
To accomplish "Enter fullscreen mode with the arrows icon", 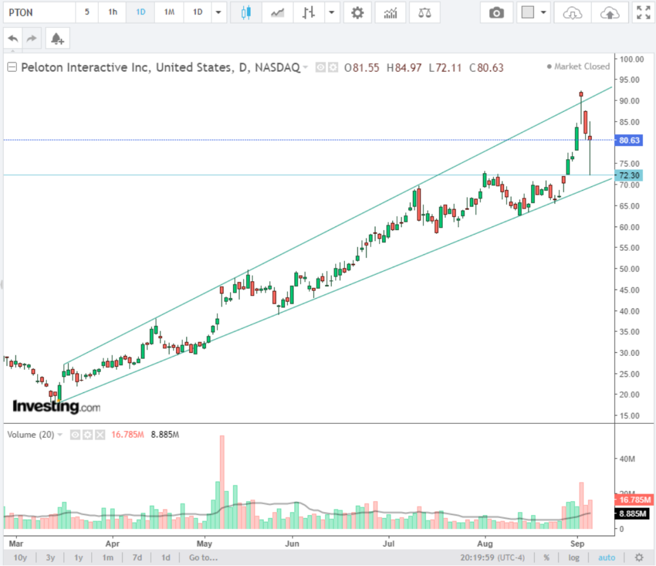I will tap(643, 13).
